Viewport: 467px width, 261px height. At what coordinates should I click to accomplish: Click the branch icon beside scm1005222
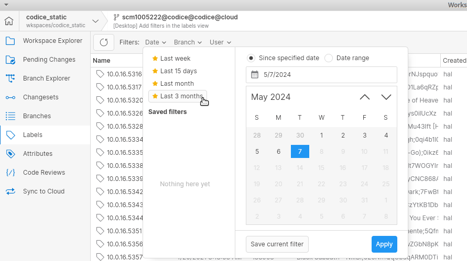point(116,17)
